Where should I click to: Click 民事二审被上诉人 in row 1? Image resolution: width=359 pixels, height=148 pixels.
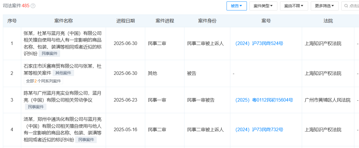pos(206,44)
